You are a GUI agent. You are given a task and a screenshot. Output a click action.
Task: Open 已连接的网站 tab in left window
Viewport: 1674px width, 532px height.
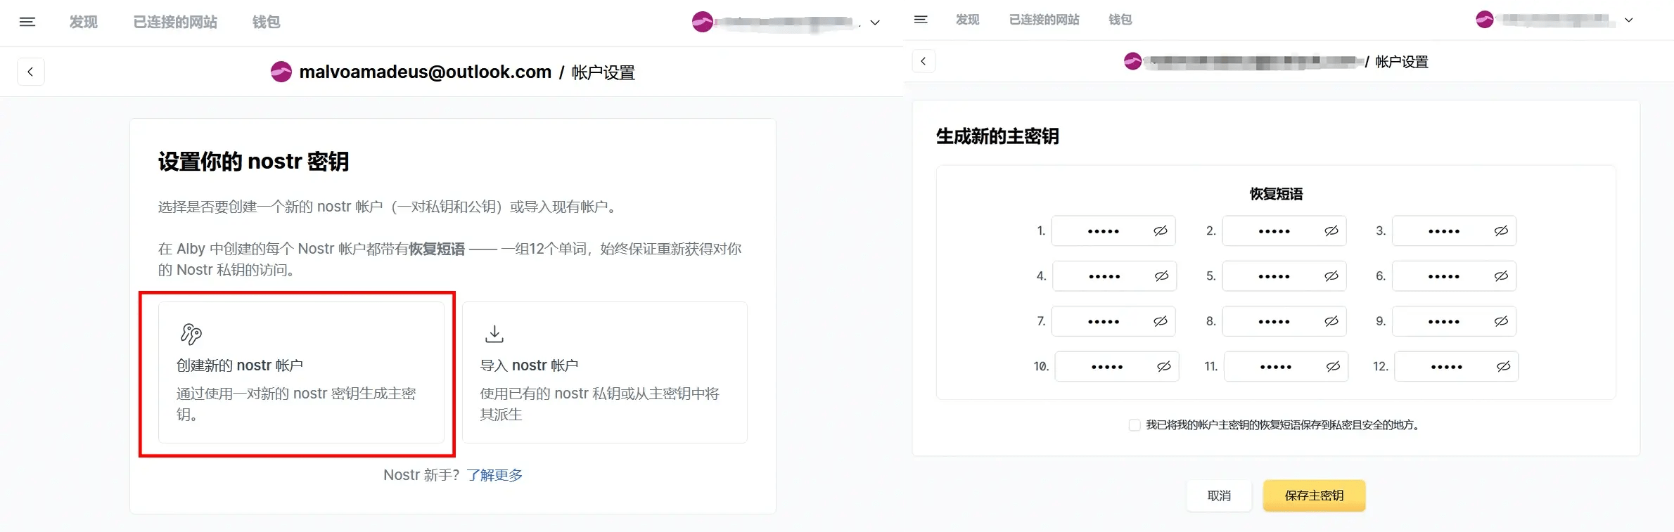[x=175, y=22]
